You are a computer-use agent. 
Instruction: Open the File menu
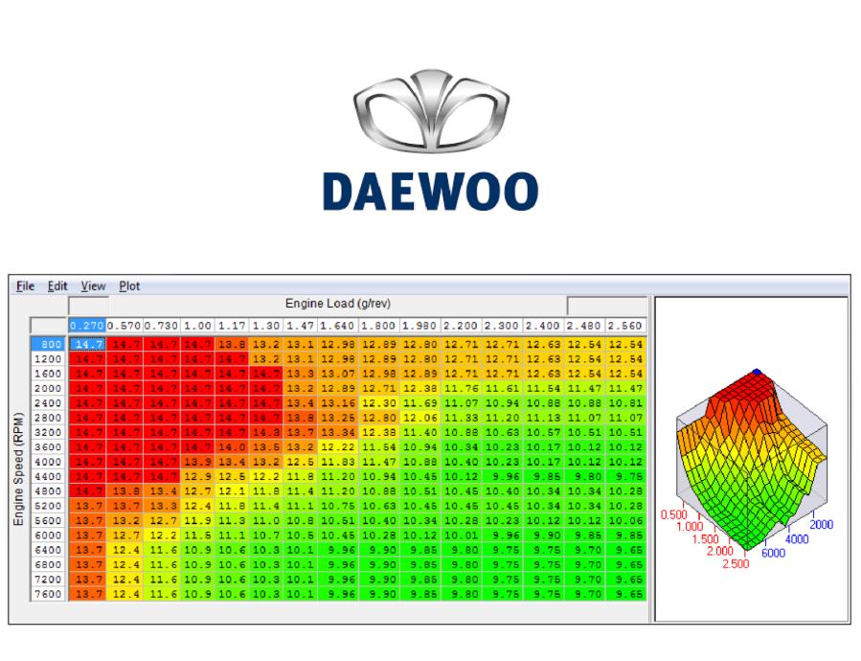point(24,285)
